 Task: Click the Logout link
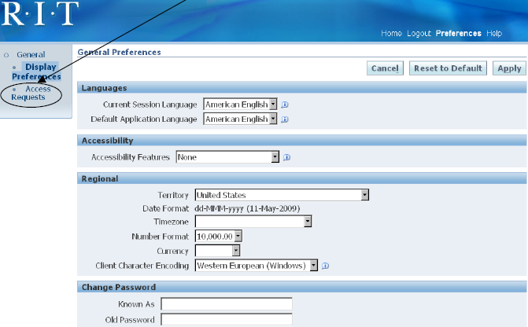(419, 34)
